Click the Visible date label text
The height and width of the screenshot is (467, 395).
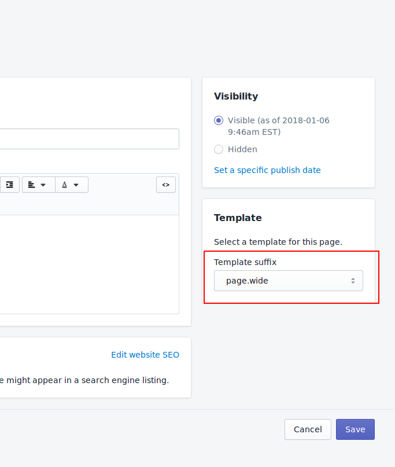pyautogui.click(x=279, y=126)
